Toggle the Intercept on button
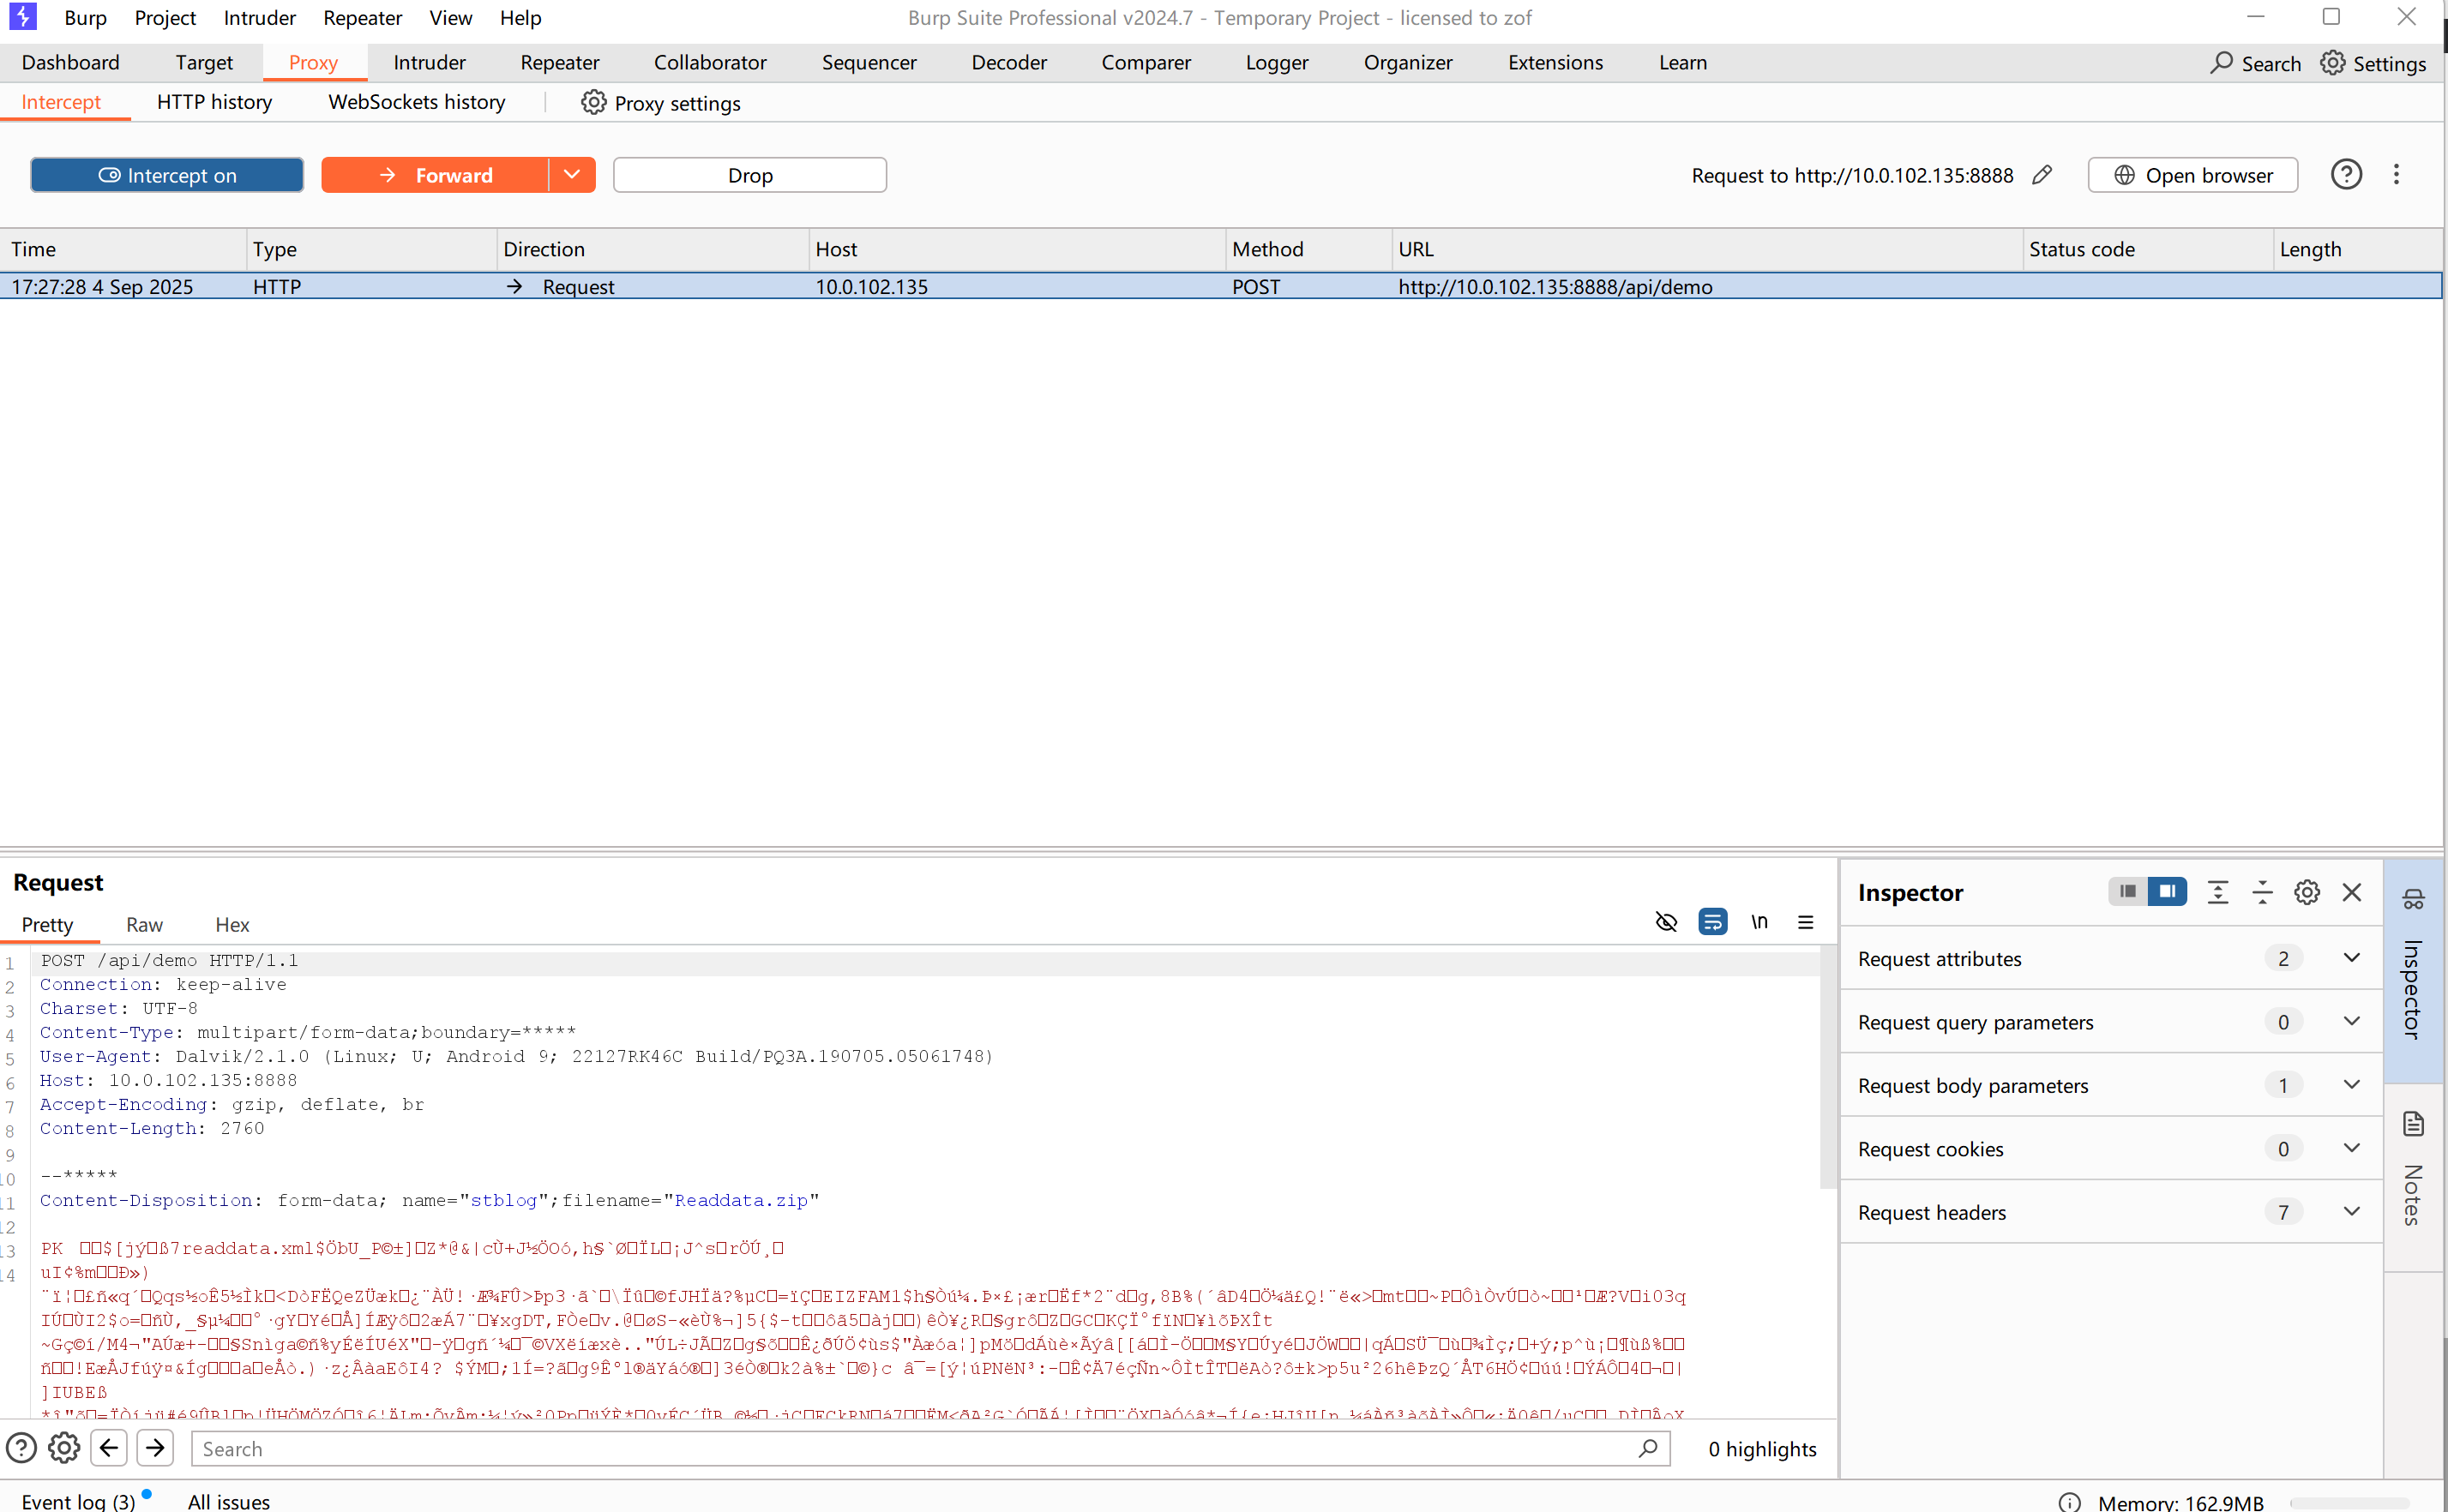Viewport: 2448px width, 1512px height. (167, 175)
